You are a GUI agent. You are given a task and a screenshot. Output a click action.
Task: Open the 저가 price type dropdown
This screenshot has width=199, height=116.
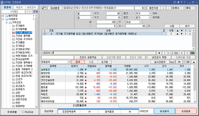point(150,13)
